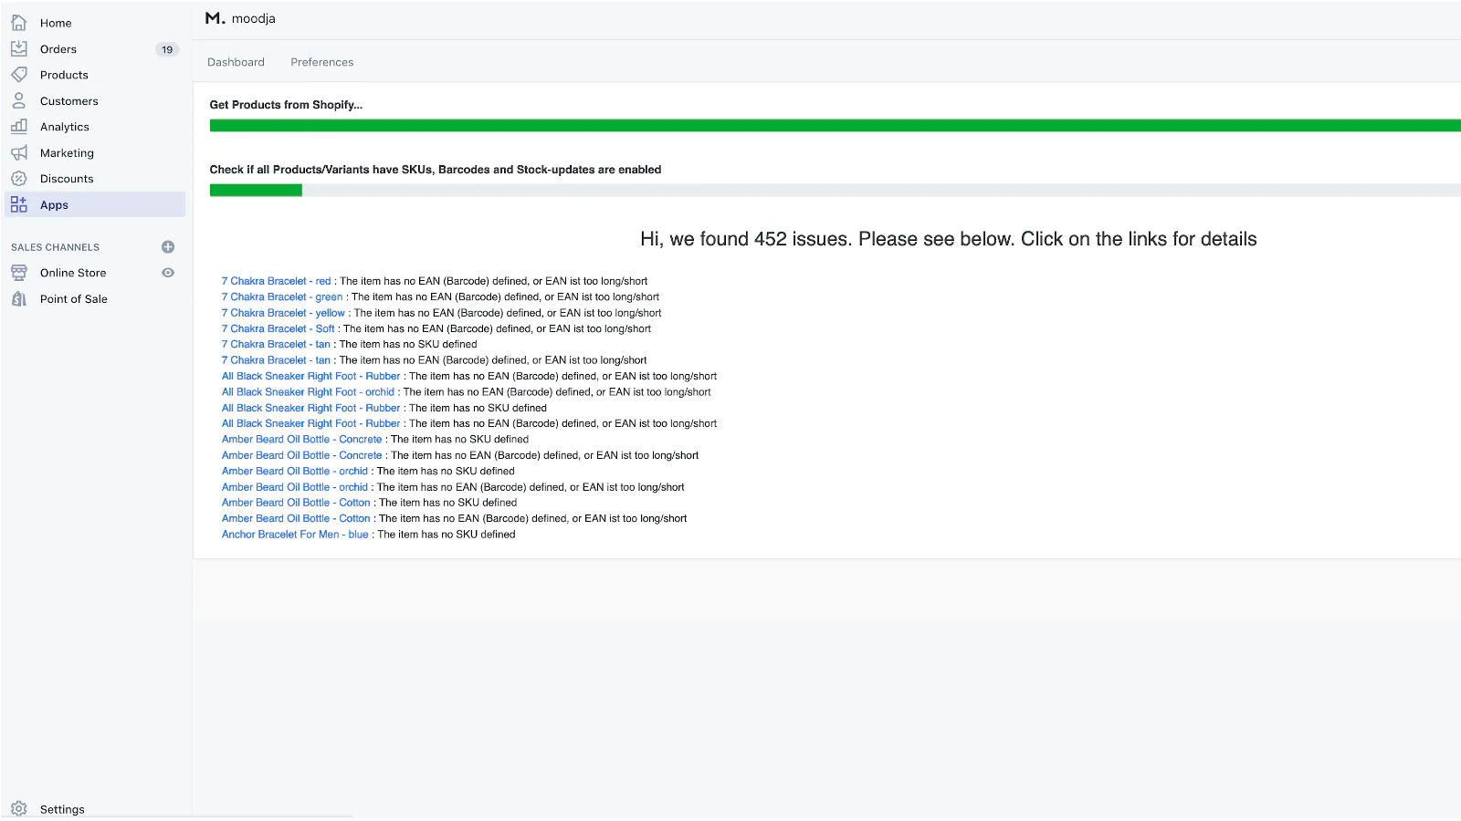Click the 'Check if all Products/Variants' label
The height and width of the screenshot is (821, 1461).
point(436,170)
